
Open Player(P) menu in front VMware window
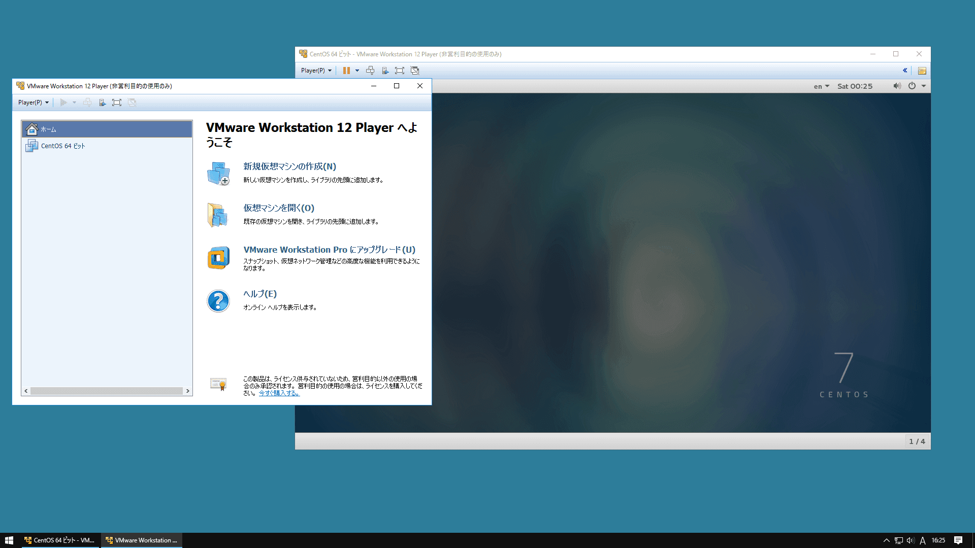pyautogui.click(x=34, y=102)
